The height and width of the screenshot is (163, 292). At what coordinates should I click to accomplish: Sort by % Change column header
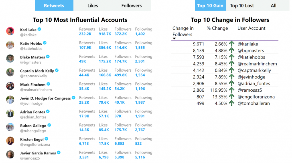[x=217, y=28]
